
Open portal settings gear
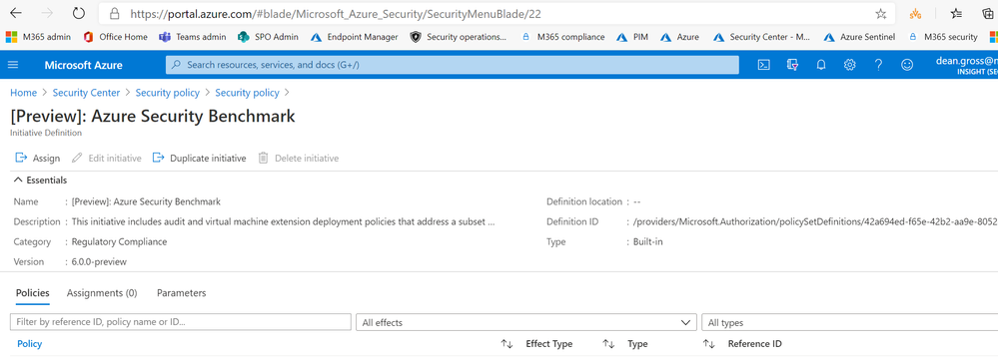click(x=850, y=65)
